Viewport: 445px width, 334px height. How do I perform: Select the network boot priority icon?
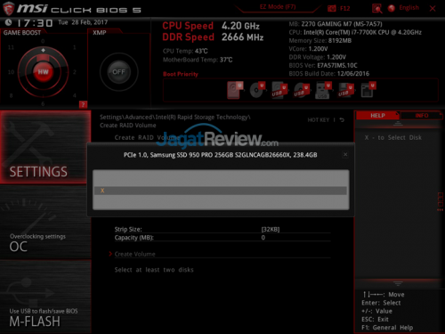pos(368,90)
